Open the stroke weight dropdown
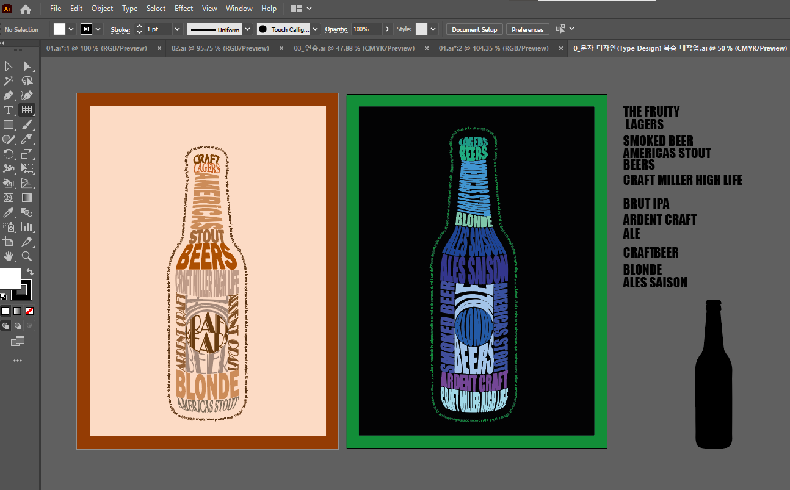This screenshot has height=490, width=790. [x=178, y=29]
